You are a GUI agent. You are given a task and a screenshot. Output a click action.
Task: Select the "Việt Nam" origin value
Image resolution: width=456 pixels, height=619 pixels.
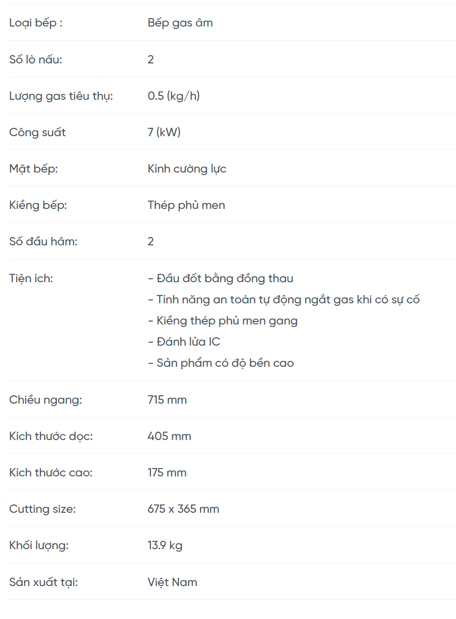click(x=172, y=582)
